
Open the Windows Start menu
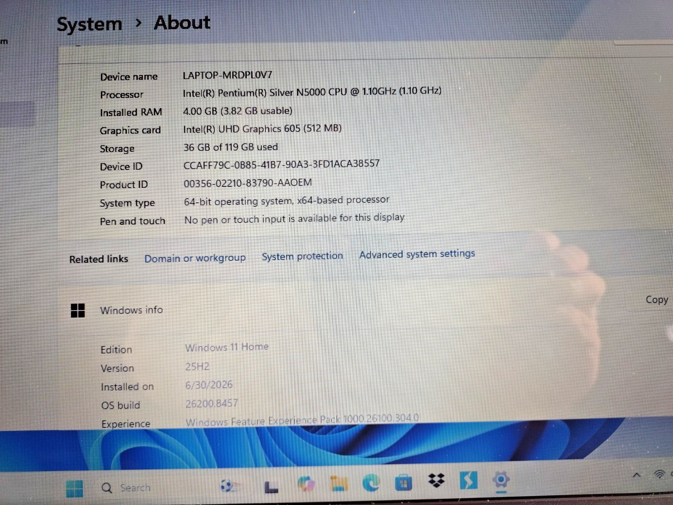(75, 489)
